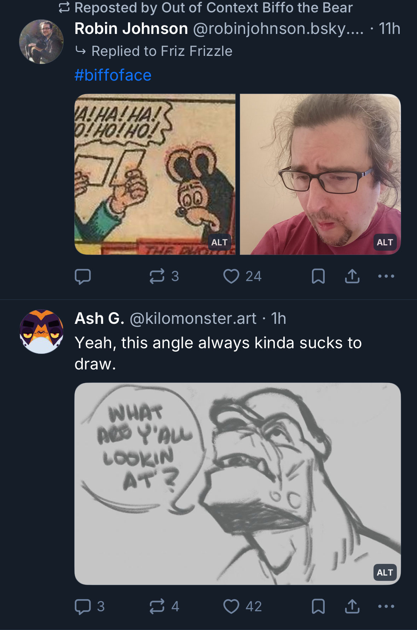Reply to Robin Johnson's #biffoface post
417x630 pixels.
pos(83,276)
